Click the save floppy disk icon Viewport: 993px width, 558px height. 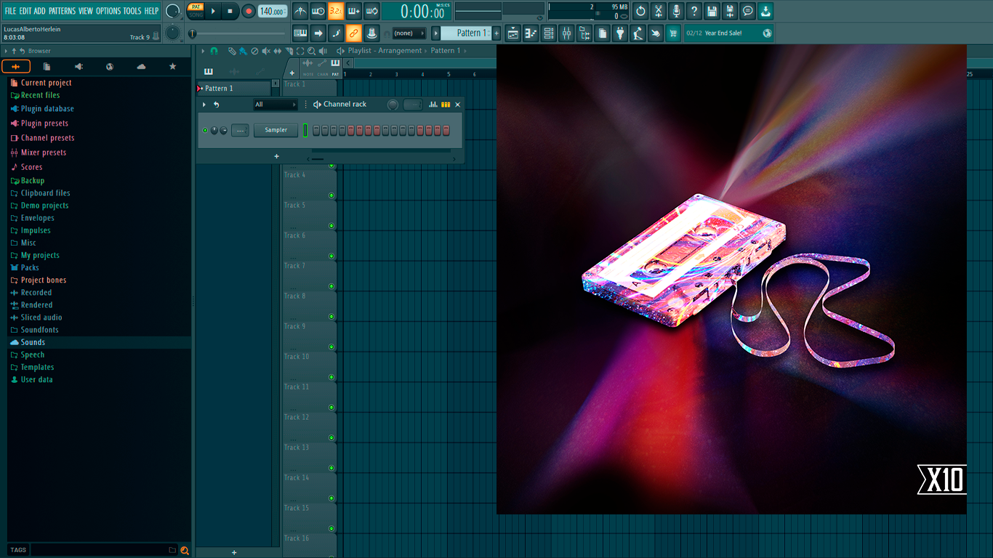click(712, 11)
